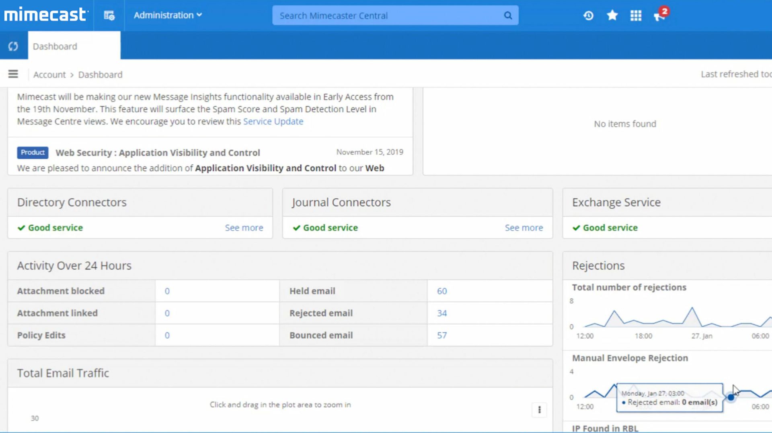Screen dimensions: 772x433
Task: Go to Account in the breadcrumb
Action: (x=49, y=75)
